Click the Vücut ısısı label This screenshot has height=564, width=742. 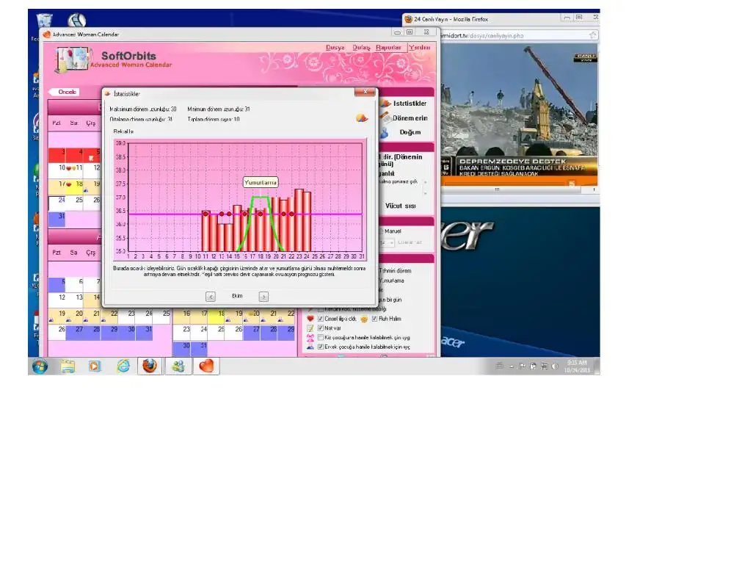pyautogui.click(x=400, y=206)
